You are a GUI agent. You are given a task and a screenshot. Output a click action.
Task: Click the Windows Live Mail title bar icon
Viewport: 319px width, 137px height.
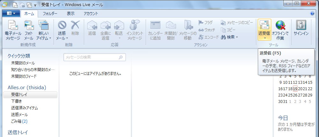5,4
